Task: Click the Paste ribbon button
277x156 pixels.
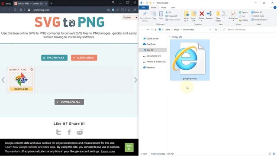Action: click(x=161, y=16)
